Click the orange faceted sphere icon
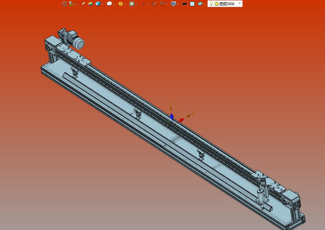Viewport: 325px width, 230px height. [x=121, y=4]
